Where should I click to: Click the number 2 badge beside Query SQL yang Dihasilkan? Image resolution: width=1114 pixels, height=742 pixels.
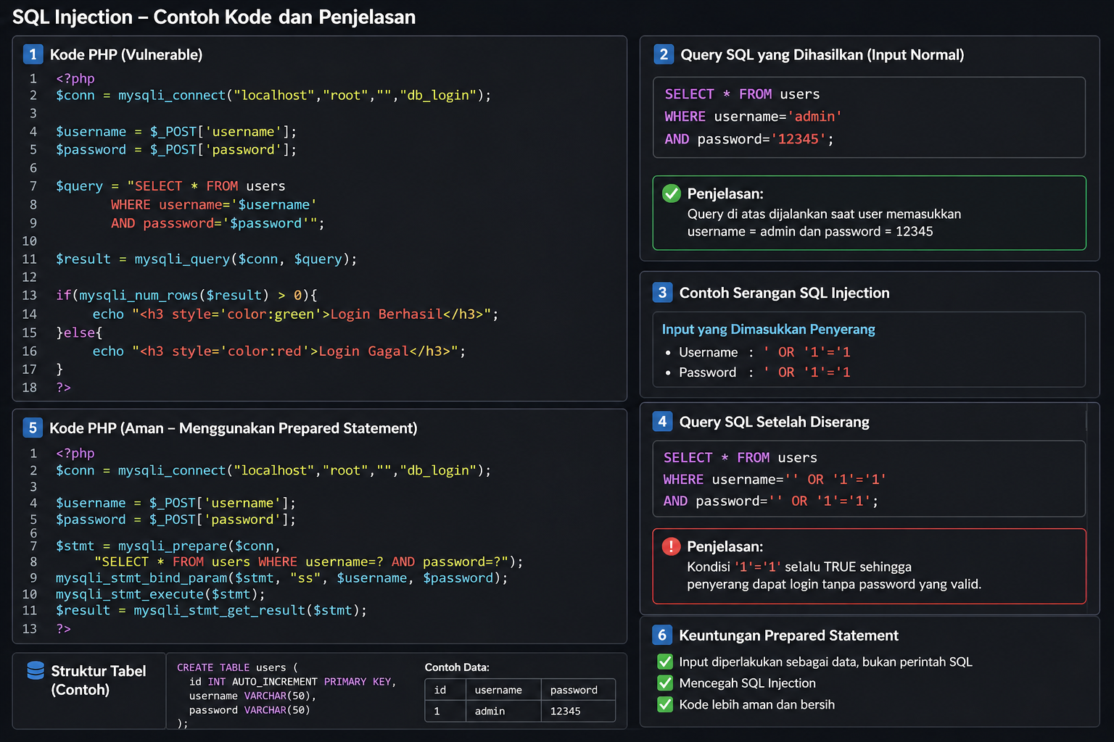663,54
